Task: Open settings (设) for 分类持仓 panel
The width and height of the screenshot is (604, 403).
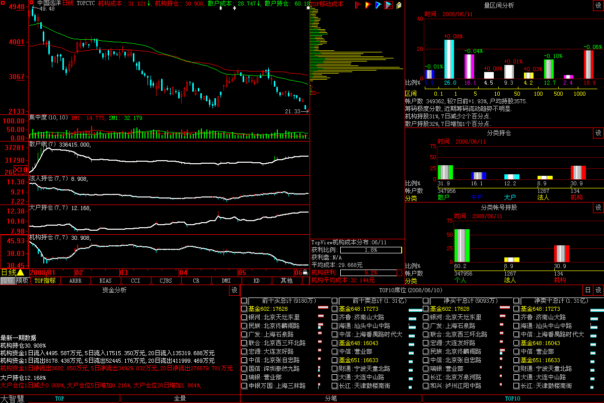Action: tap(598, 133)
